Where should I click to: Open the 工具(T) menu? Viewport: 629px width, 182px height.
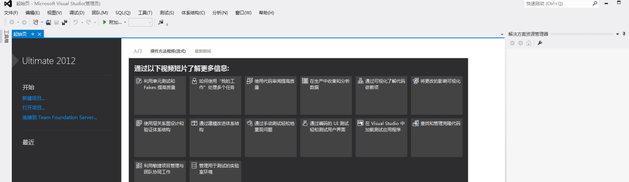click(145, 13)
